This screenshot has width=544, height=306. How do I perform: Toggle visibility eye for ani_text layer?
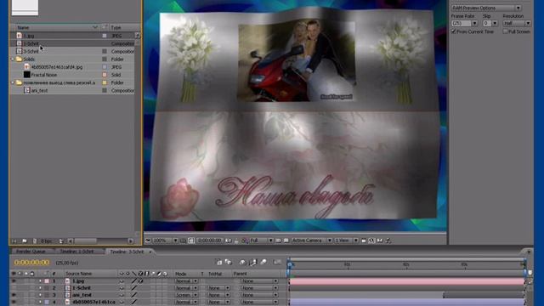(14, 295)
